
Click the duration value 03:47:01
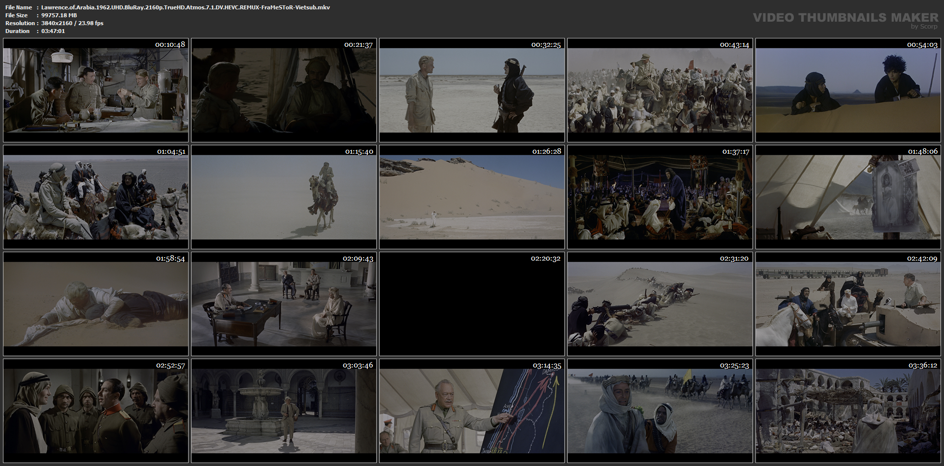(x=53, y=31)
